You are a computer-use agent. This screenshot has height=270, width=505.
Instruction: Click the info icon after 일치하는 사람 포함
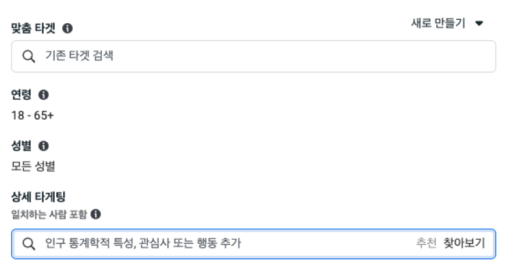click(x=96, y=214)
